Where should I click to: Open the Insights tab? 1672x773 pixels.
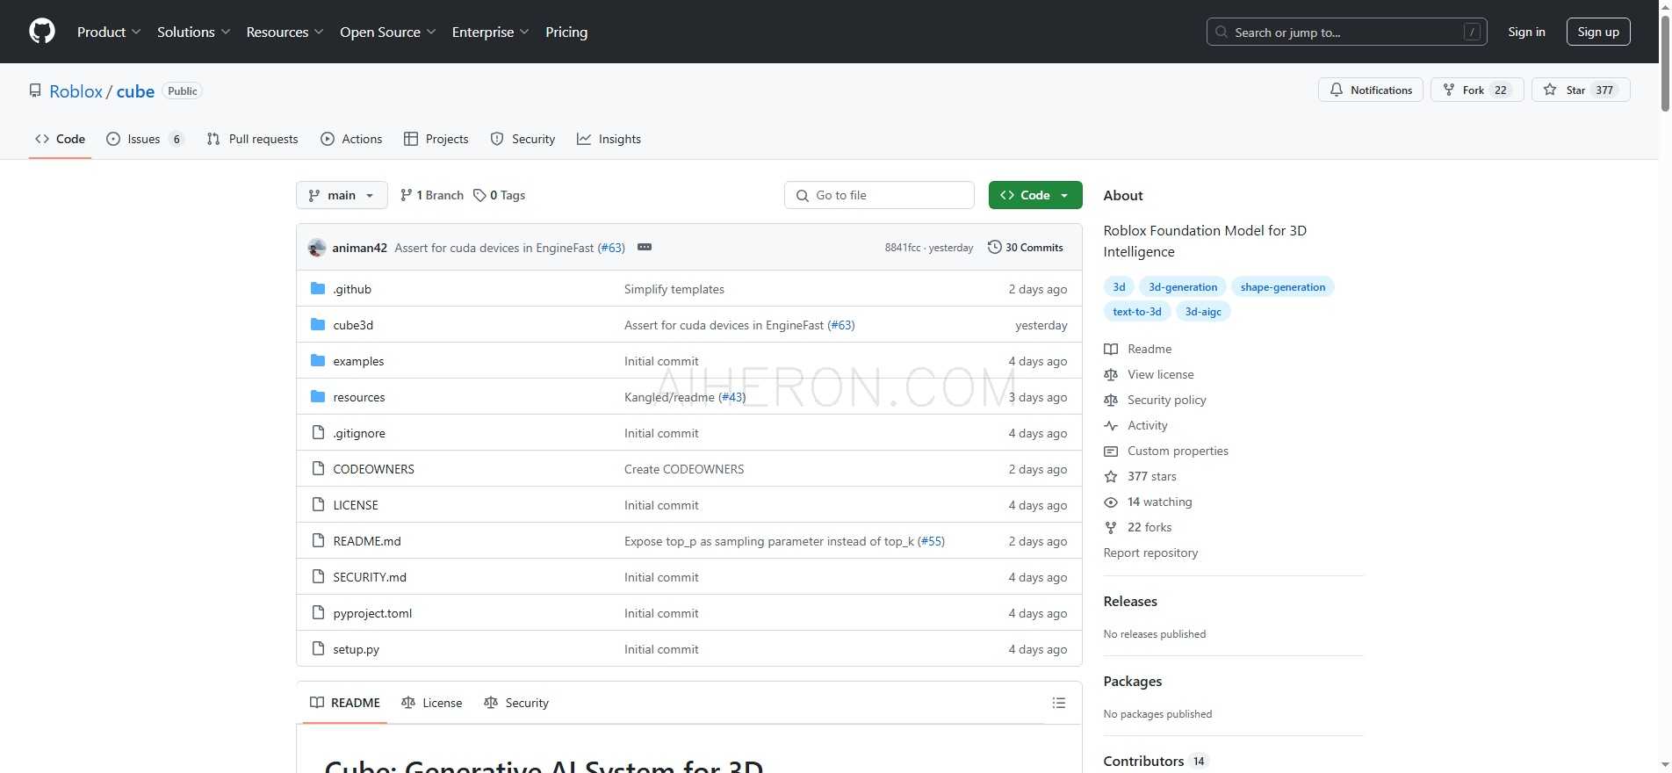(609, 139)
